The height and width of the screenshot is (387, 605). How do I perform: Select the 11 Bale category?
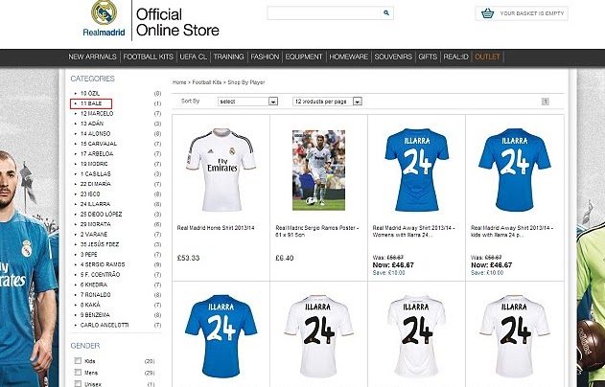[91, 103]
